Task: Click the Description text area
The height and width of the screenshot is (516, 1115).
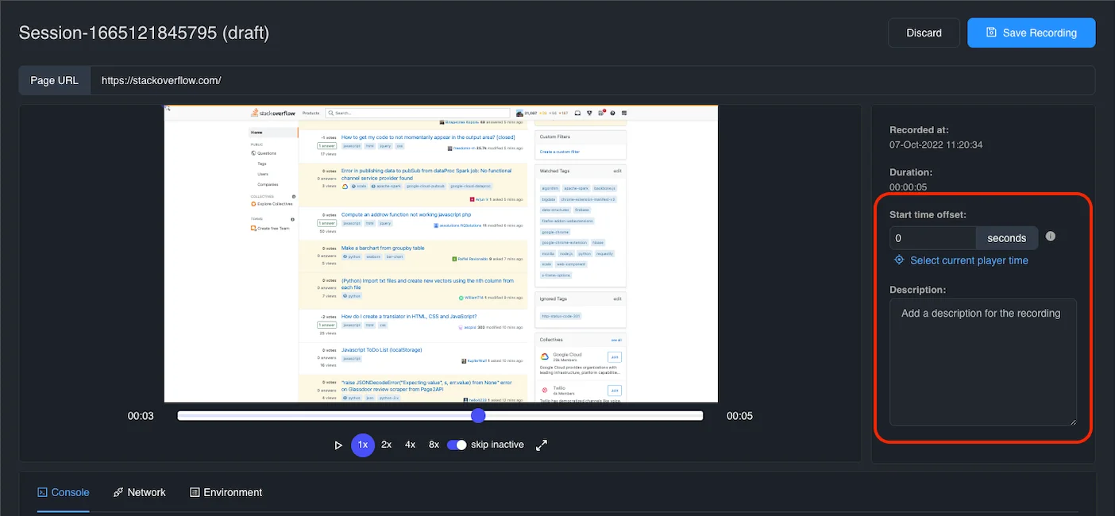Action: point(982,362)
